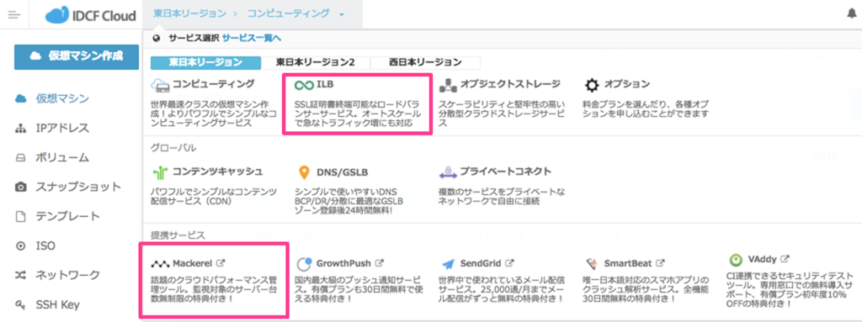Viewport: 862px width, 322px height.
Task: Click the IDCF Cloud logo
Action: click(x=91, y=15)
